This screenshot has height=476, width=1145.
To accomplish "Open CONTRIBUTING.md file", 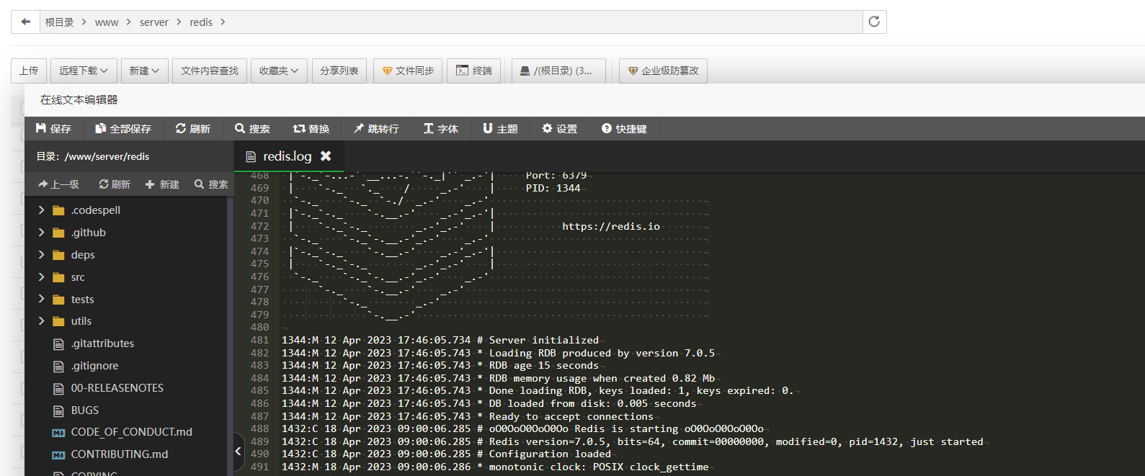I will tap(119, 454).
